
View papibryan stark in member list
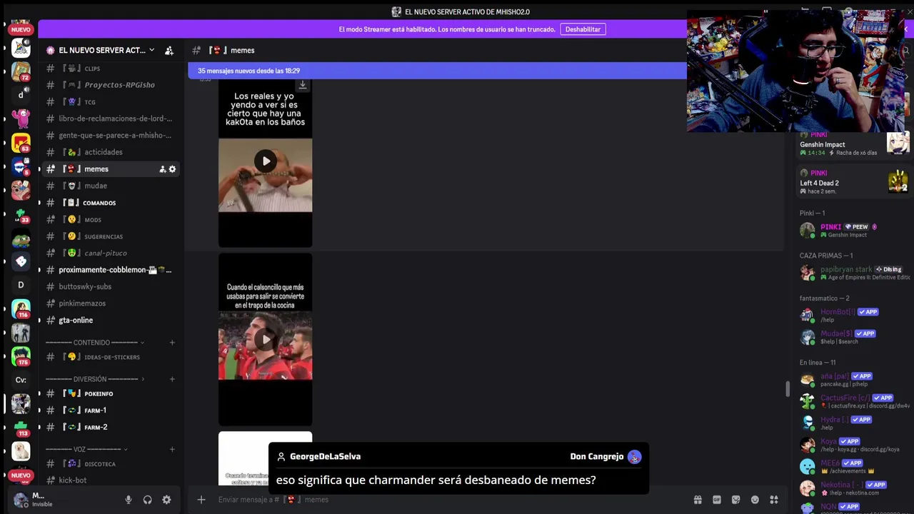click(x=853, y=273)
